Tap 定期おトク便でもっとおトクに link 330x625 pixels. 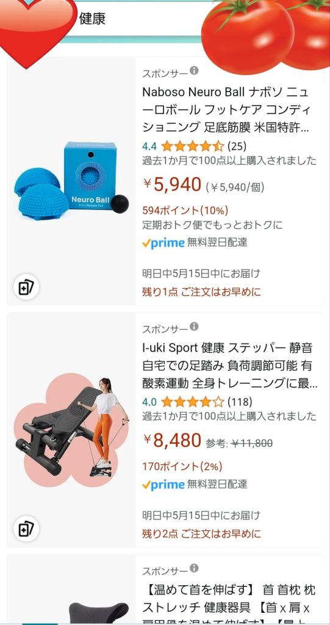tap(212, 225)
